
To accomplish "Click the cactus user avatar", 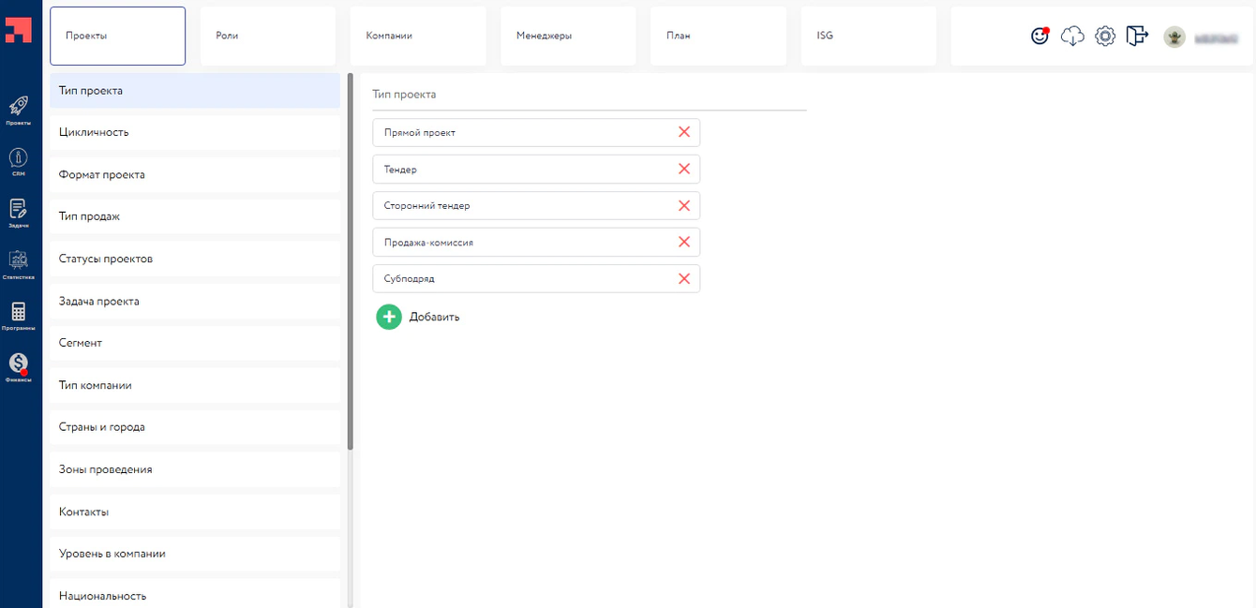I will pyautogui.click(x=1174, y=37).
